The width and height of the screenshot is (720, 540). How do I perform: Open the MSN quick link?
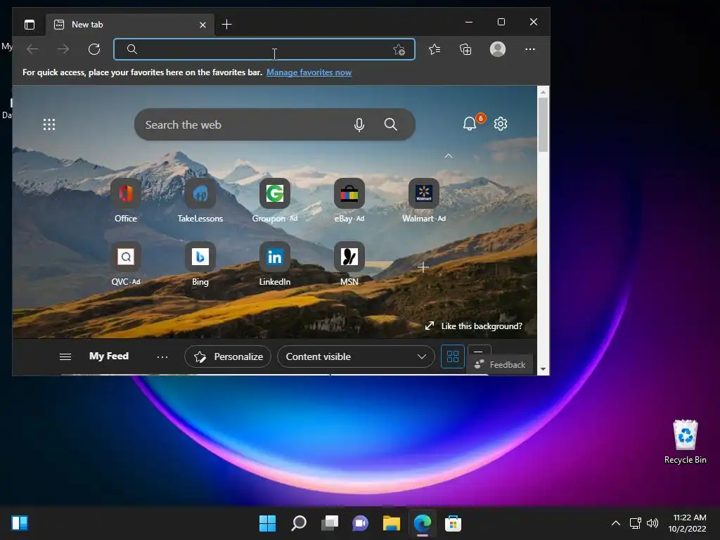point(349,264)
